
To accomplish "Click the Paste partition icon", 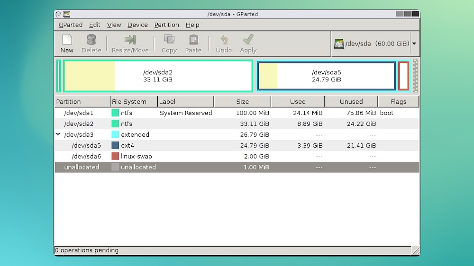I will pyautogui.click(x=193, y=40).
